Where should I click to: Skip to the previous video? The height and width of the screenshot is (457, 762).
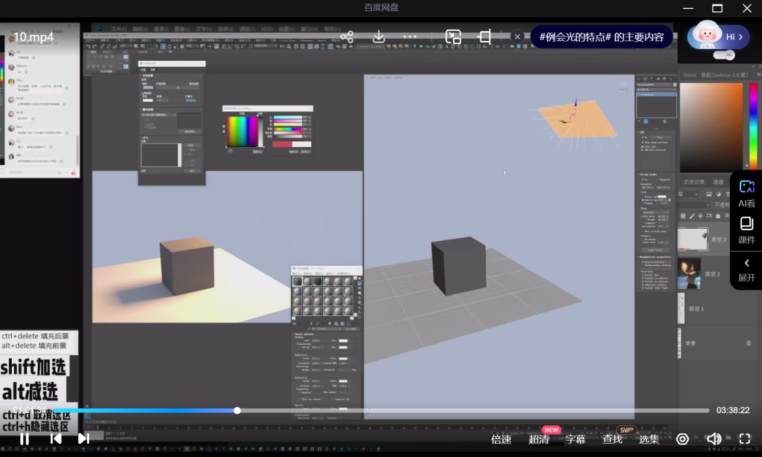click(56, 438)
